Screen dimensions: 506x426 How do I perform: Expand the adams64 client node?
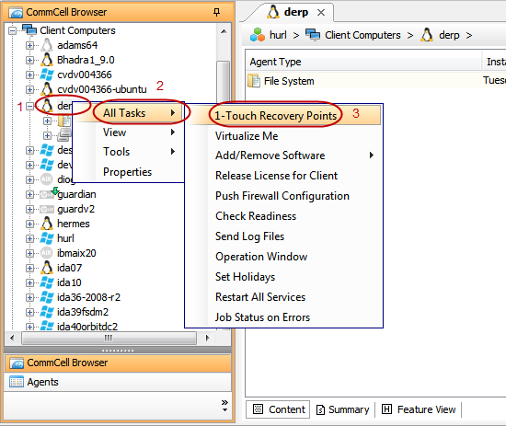click(x=29, y=45)
